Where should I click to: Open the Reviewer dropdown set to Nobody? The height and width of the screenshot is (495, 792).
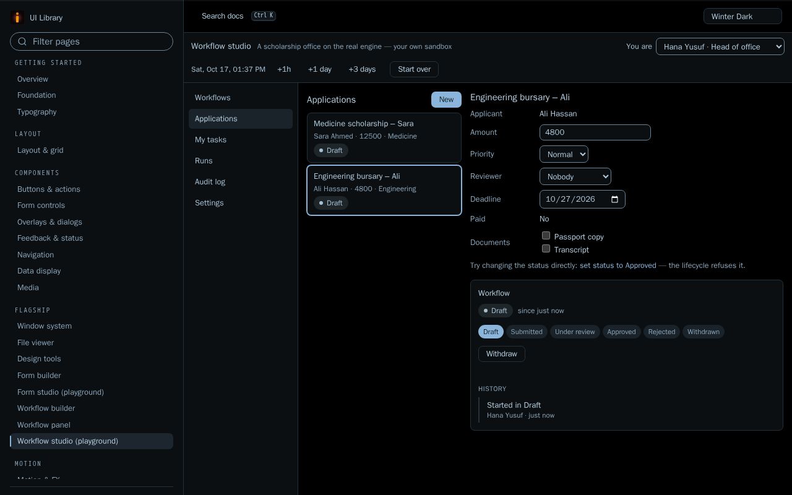point(575,176)
